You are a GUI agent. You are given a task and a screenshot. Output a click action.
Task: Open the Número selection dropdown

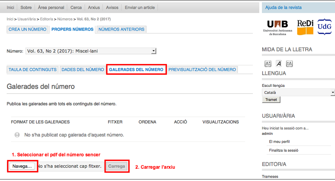pos(91,51)
